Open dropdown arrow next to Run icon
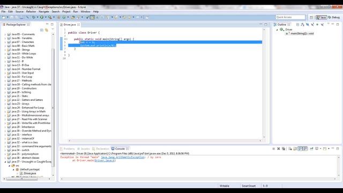 (x=46, y=17)
